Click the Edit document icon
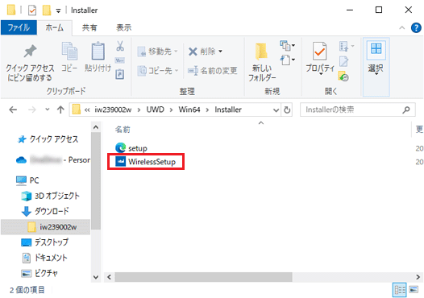Screen dimensions: 424x298 click(343, 61)
